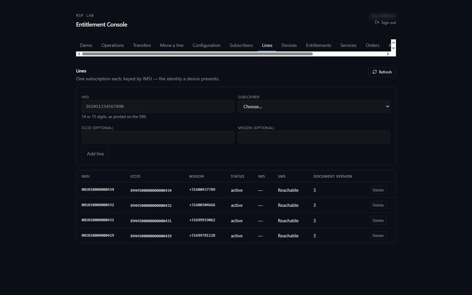Select the Lines tab
This screenshot has height=295, width=472.
[x=267, y=45]
